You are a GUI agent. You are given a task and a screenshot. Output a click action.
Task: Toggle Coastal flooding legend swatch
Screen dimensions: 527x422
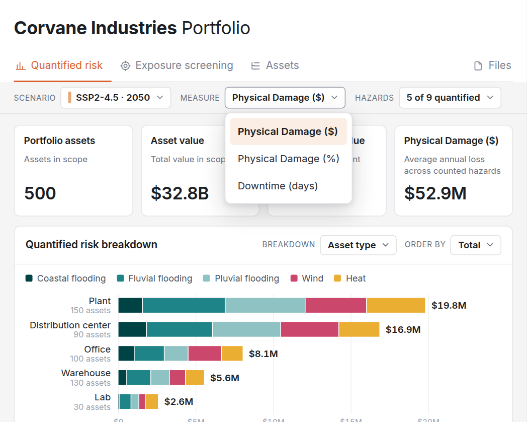(29, 278)
